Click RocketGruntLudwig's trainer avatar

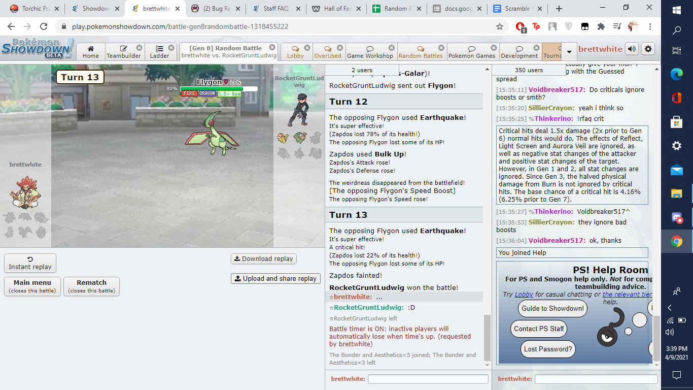coord(298,109)
